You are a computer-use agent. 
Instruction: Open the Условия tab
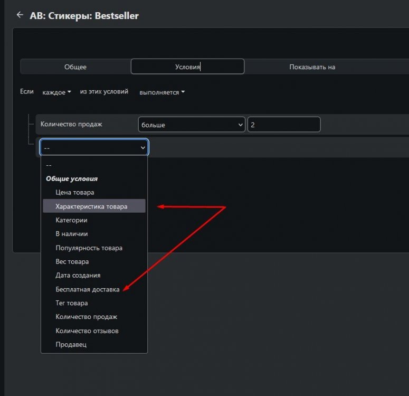point(187,67)
